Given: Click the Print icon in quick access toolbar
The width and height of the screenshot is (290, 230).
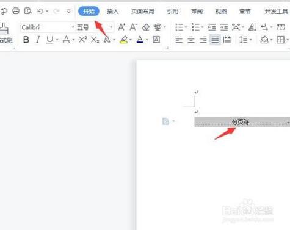Looking at the screenshot, I should (16, 11).
